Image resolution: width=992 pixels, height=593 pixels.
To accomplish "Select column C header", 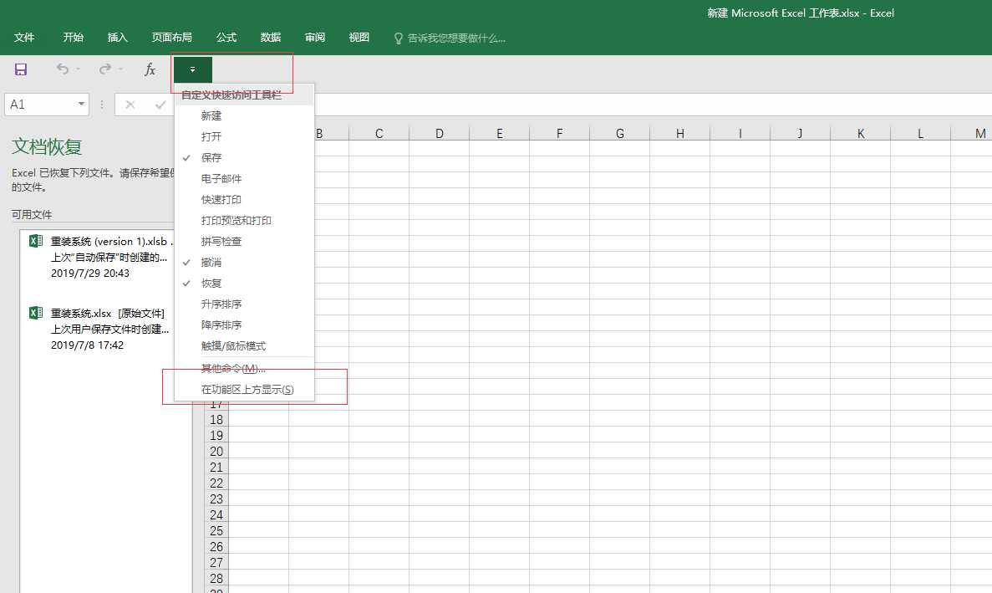I will pos(379,133).
